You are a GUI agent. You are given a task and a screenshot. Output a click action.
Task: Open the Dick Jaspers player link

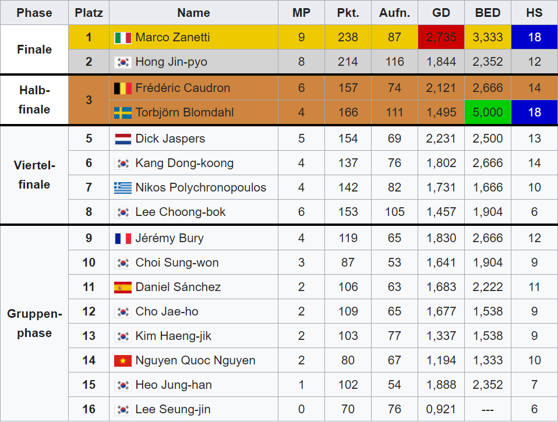170,139
